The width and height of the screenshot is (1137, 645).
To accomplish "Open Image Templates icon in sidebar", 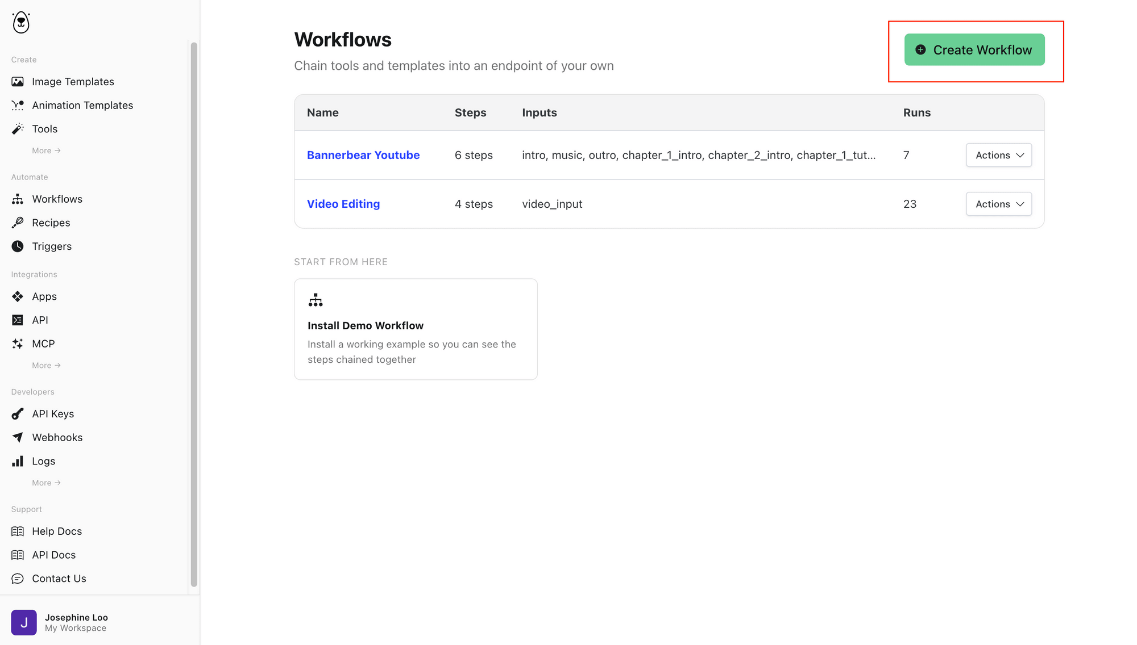I will pyautogui.click(x=18, y=82).
